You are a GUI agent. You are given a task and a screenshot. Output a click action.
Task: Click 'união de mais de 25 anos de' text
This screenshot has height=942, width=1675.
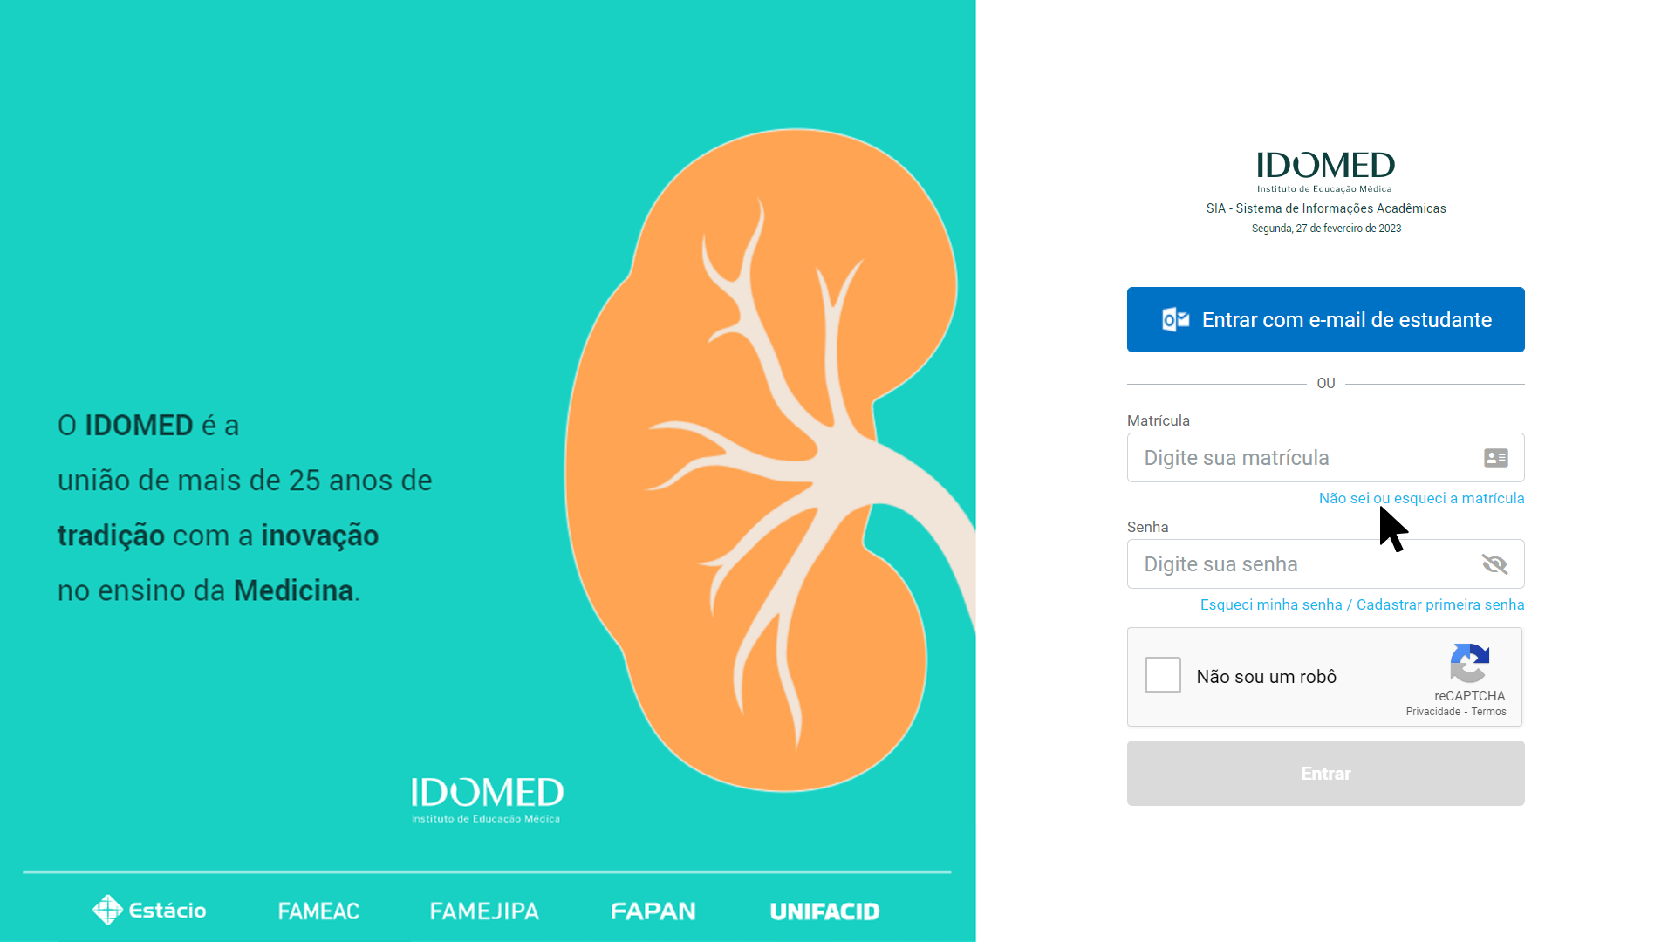(244, 481)
